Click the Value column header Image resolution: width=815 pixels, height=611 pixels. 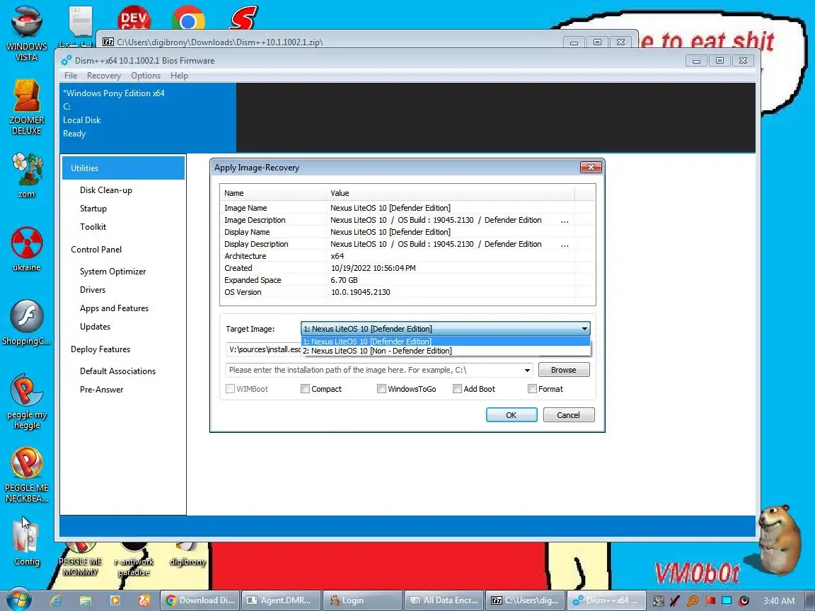(451, 193)
